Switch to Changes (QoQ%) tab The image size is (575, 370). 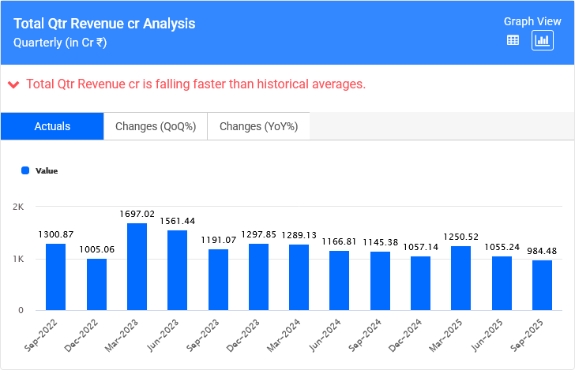[x=156, y=126]
